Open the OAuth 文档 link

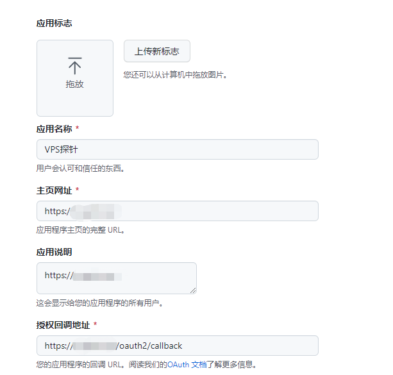click(187, 364)
